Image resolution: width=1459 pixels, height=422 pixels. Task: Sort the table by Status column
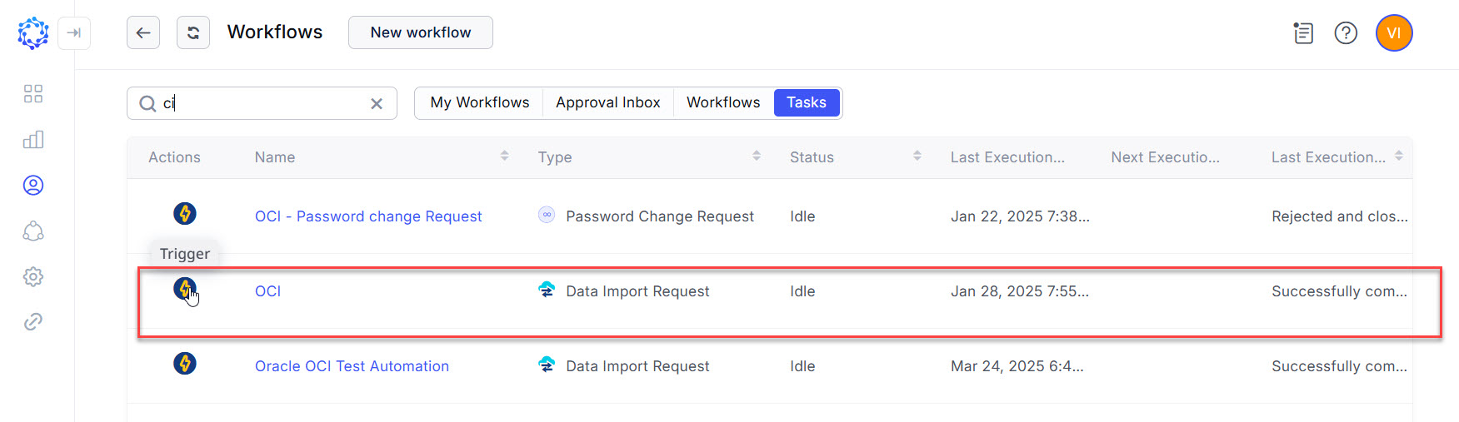click(x=917, y=156)
